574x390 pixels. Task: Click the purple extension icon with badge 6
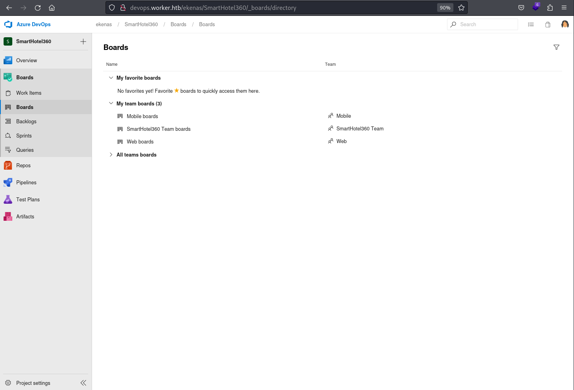(536, 7)
